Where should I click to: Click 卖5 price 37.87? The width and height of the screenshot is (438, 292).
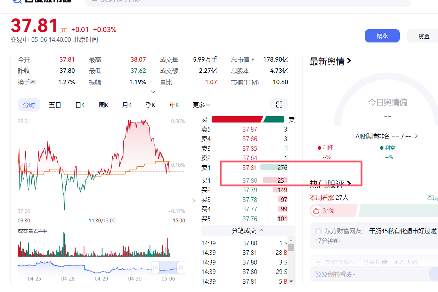[250, 129]
